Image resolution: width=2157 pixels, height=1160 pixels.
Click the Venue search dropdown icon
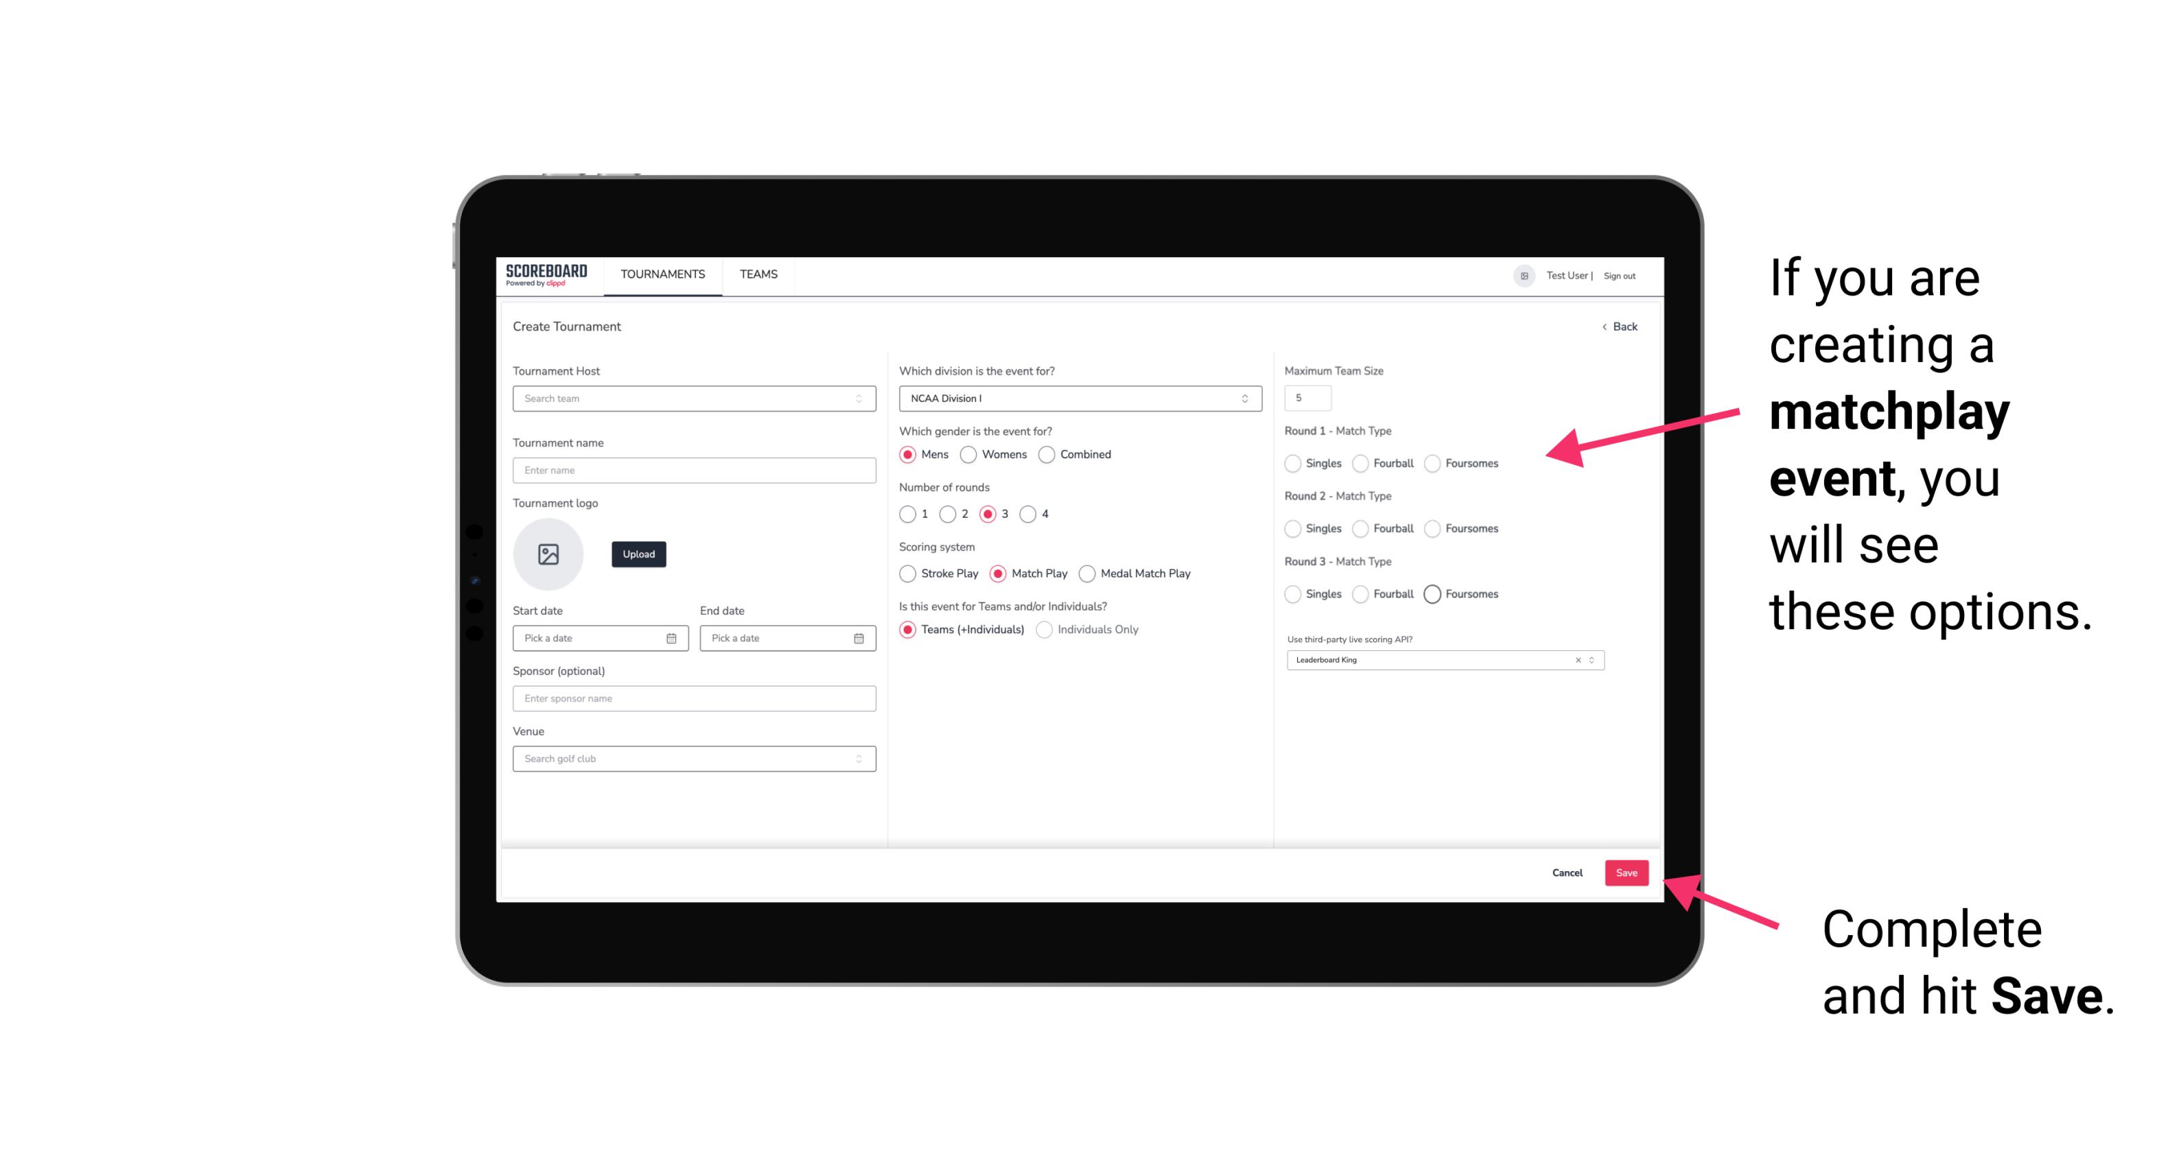click(859, 759)
